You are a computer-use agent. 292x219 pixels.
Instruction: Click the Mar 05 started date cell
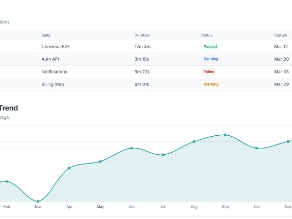(x=281, y=72)
